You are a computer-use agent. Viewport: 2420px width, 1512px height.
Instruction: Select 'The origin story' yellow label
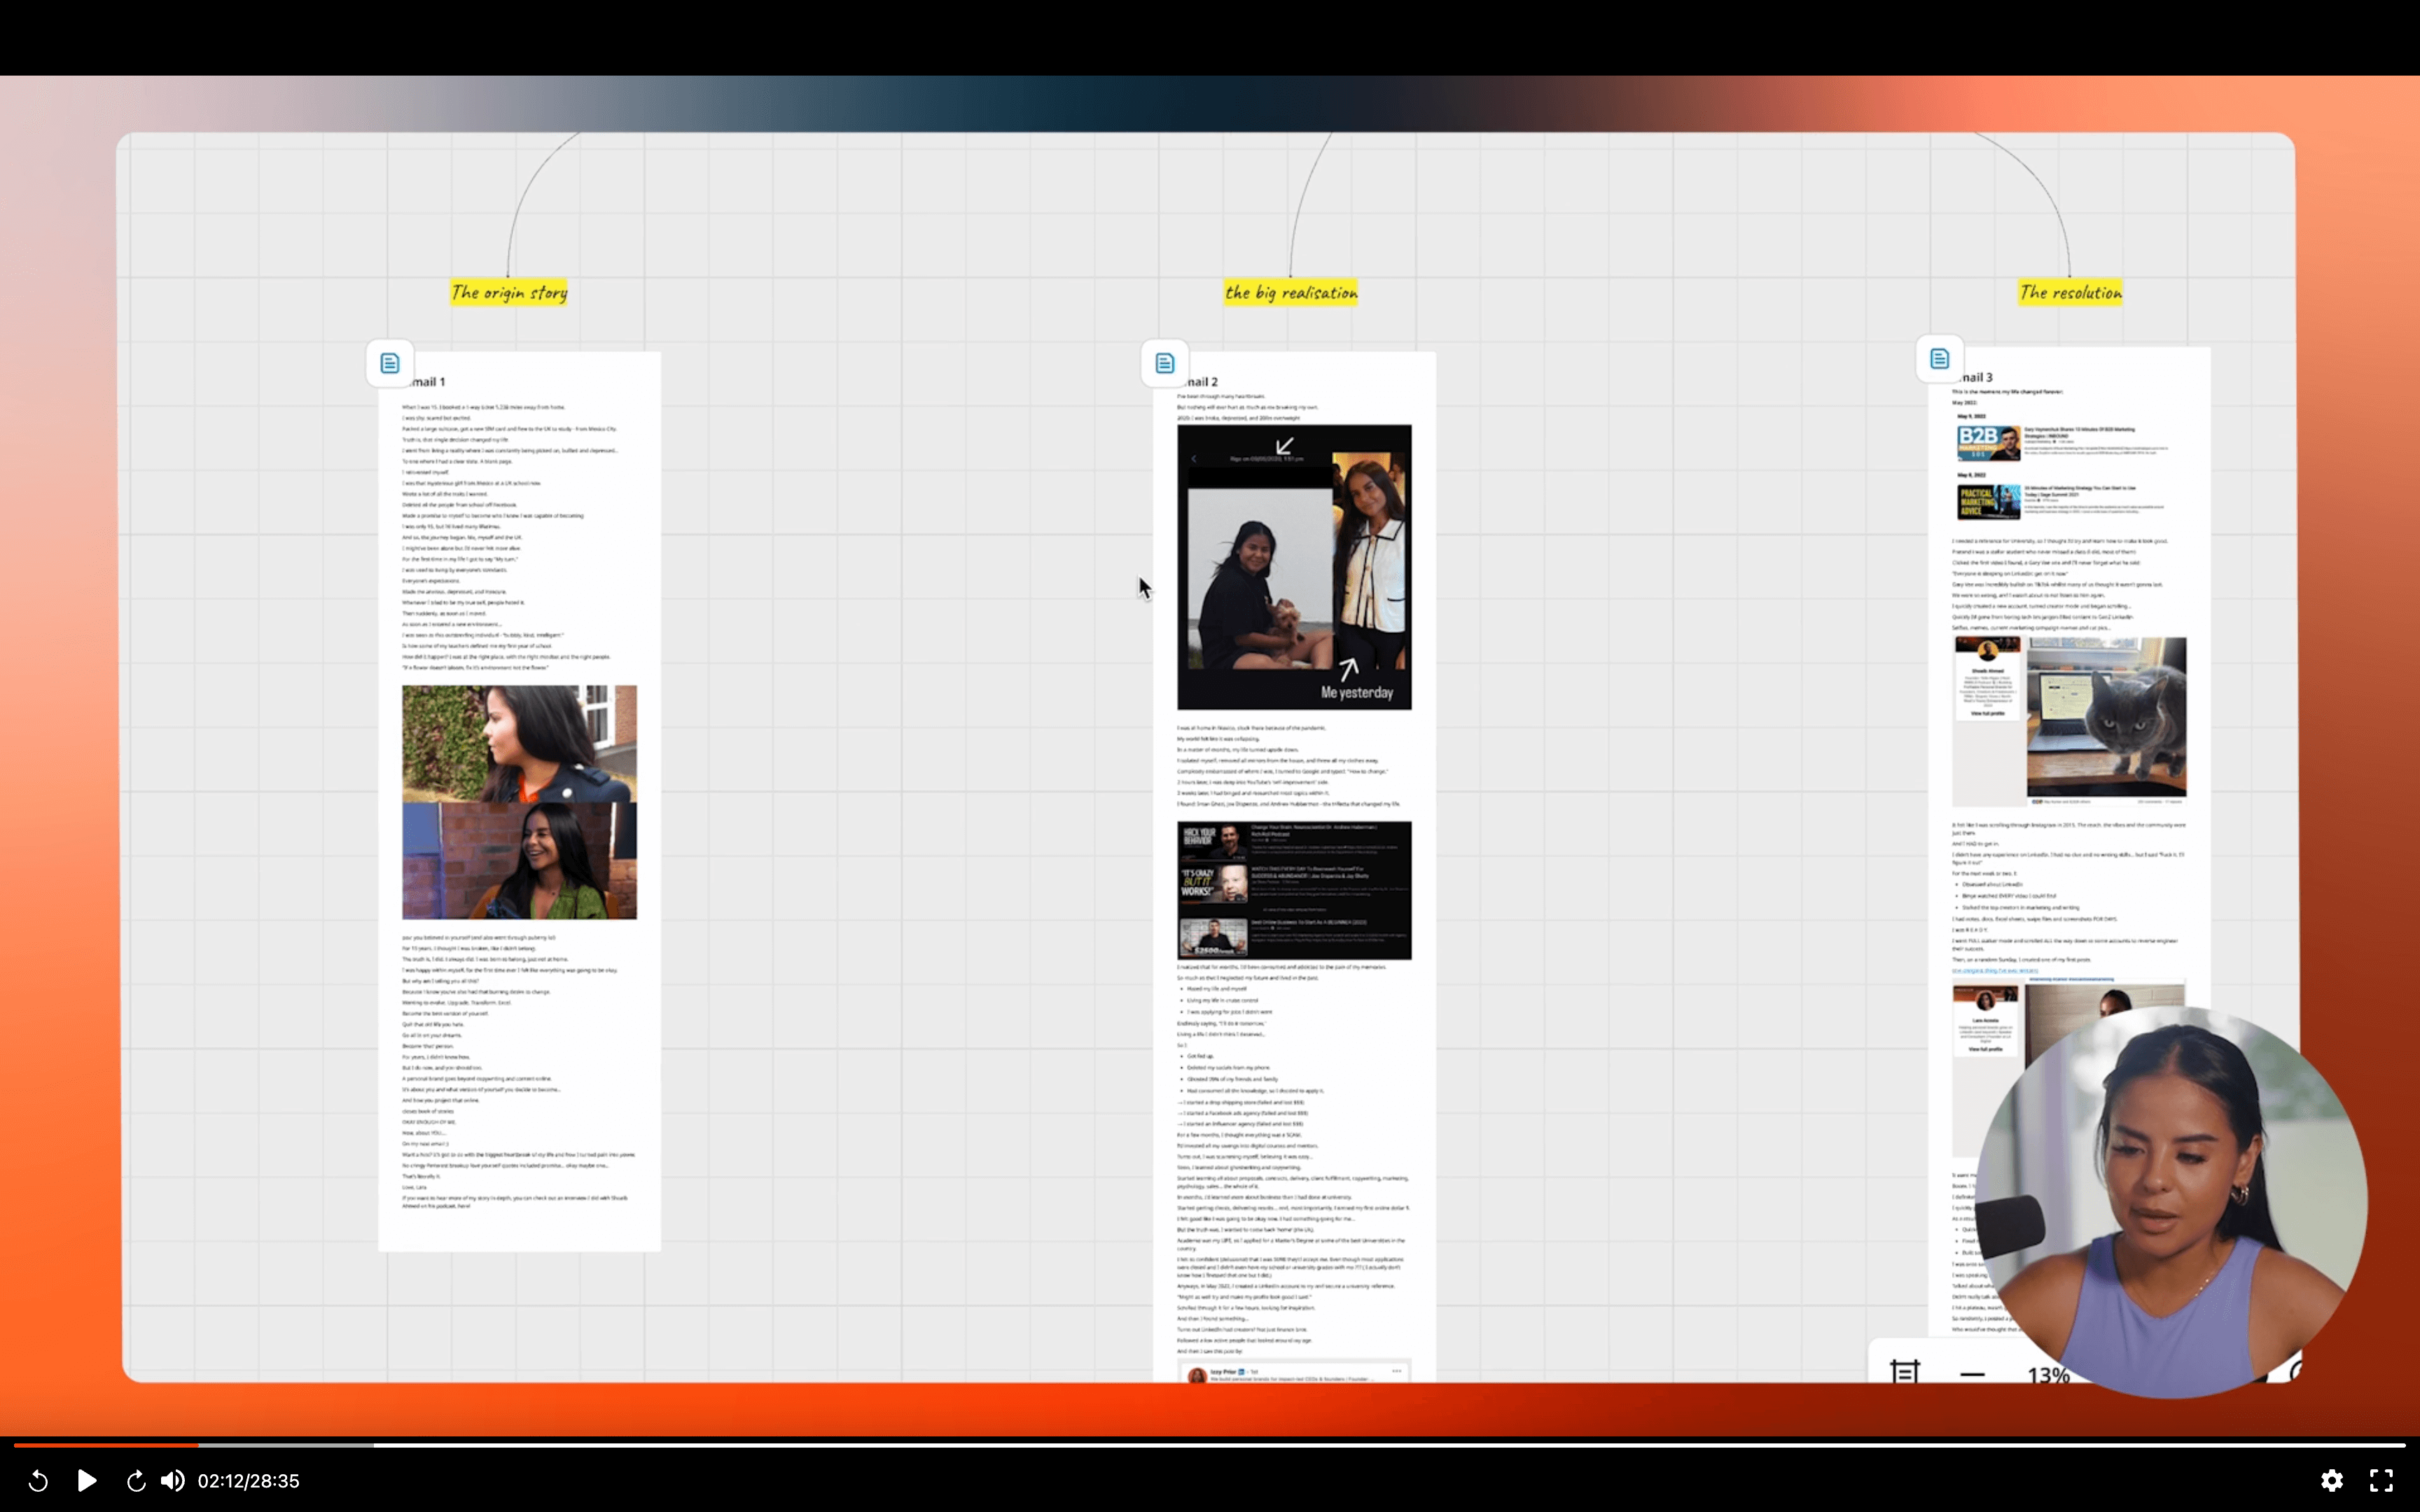click(x=508, y=292)
